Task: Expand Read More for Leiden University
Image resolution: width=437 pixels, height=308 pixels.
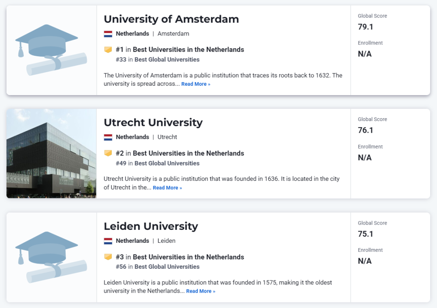Action: [201, 291]
